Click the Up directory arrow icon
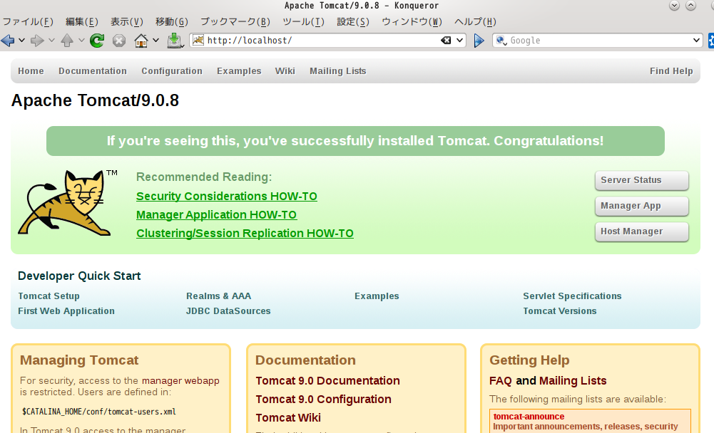Viewport: 714px width, 433px height. coord(67,41)
